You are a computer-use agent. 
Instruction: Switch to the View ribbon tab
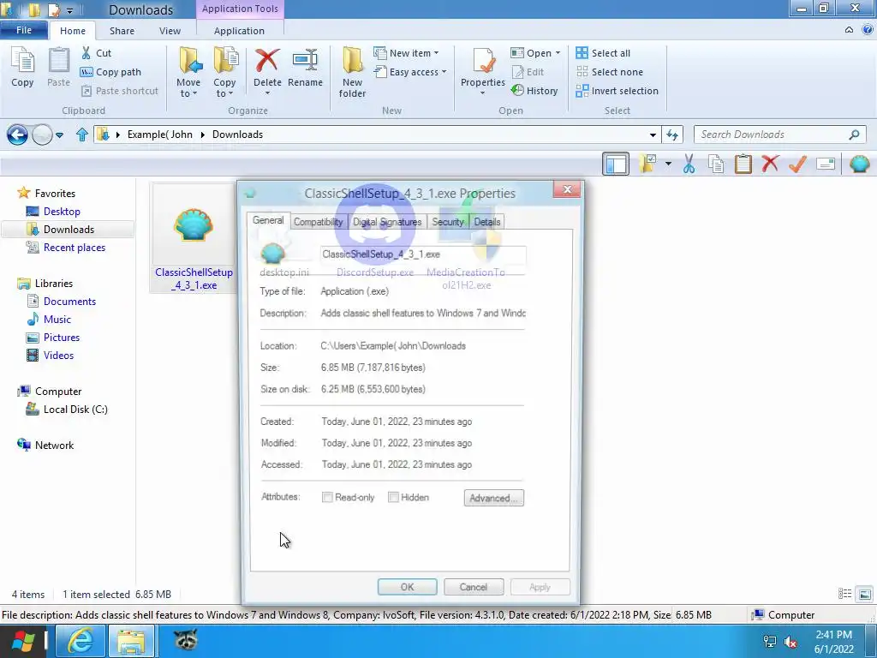pos(170,31)
